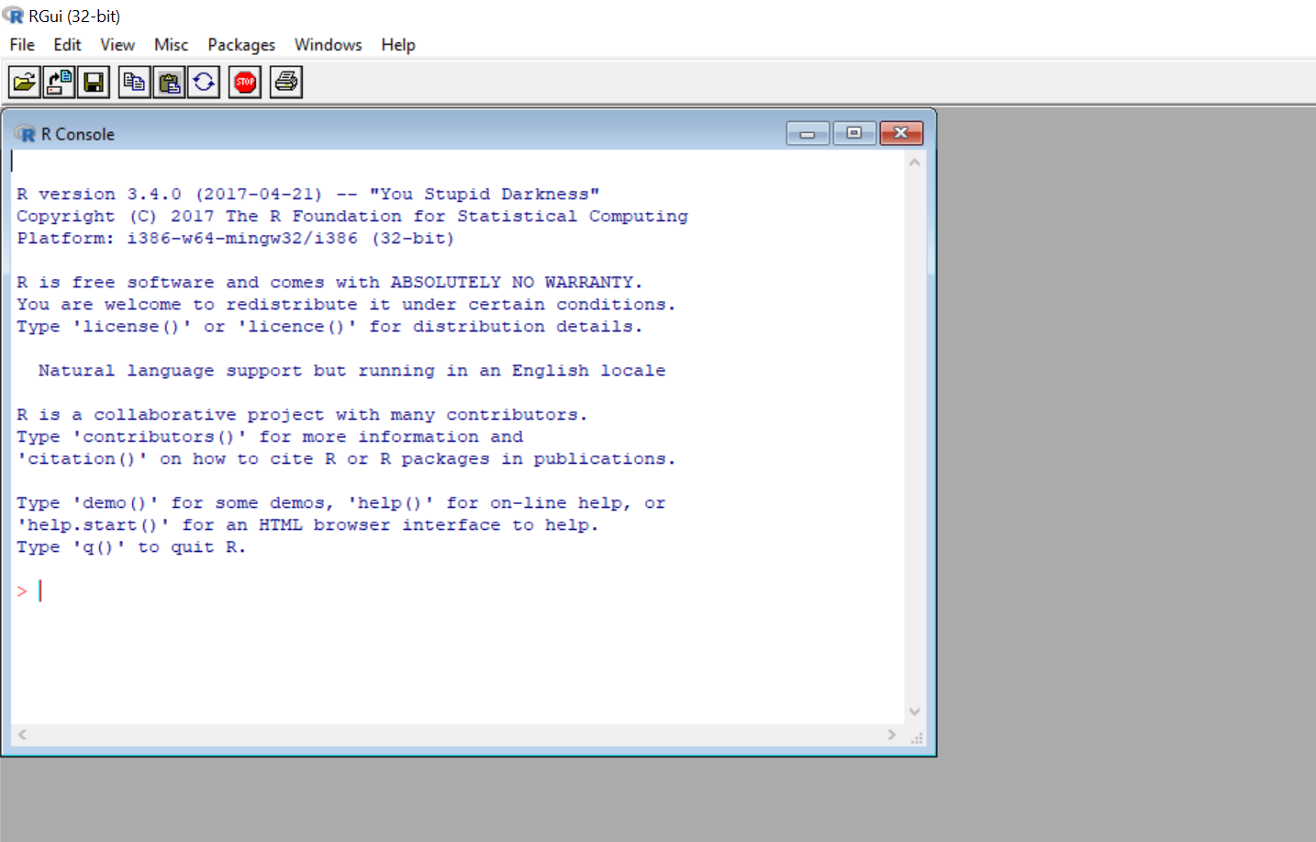Click the console vertical scrollbar down arrow
This screenshot has height=842, width=1316.
pos(914,712)
